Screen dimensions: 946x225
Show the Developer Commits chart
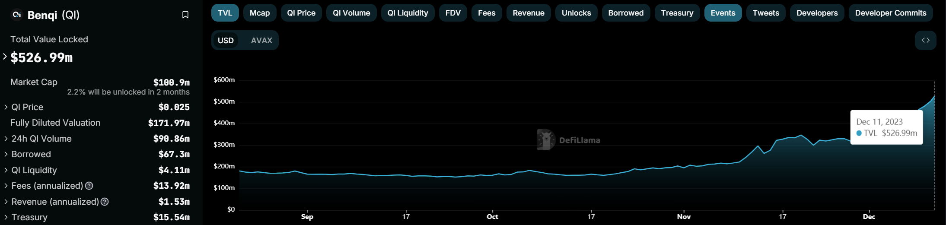point(890,13)
